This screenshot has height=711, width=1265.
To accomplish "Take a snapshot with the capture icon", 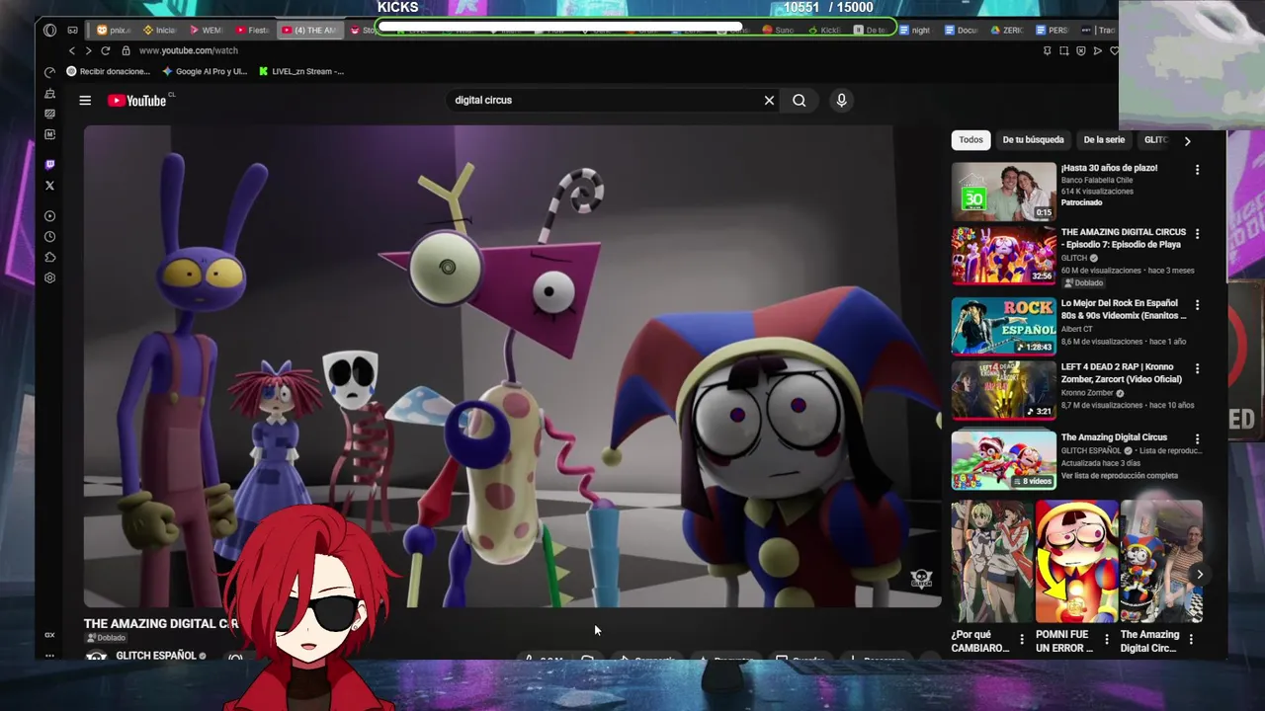I will pyautogui.click(x=1064, y=50).
